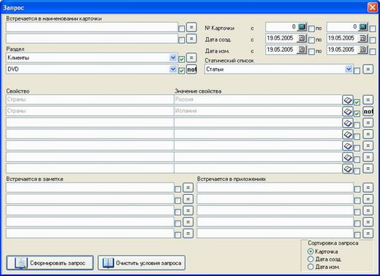
Task: Expand the DVD section dropdown
Action: [173, 69]
